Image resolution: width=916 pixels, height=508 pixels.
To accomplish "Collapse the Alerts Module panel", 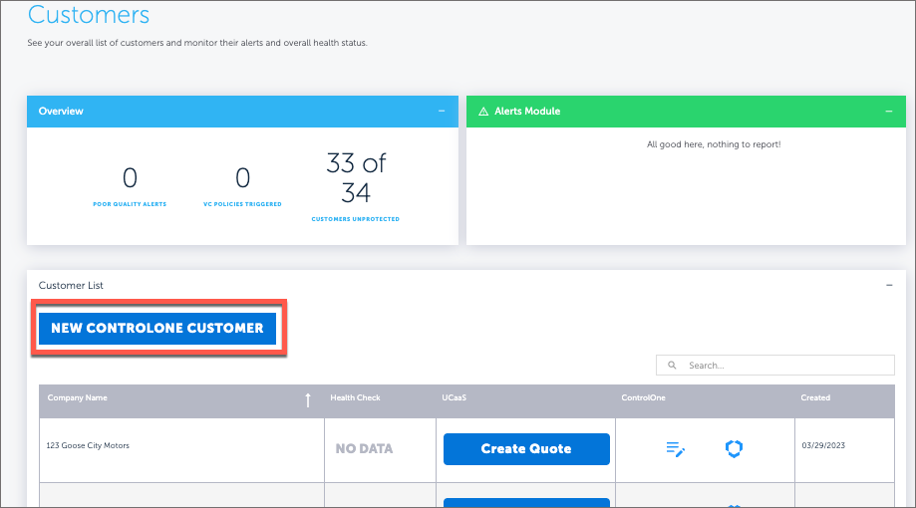I will [x=889, y=111].
